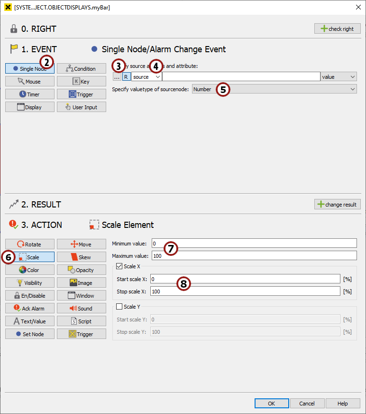The image size is (366, 414).
Task: Choose the Move action
Action: point(81,245)
